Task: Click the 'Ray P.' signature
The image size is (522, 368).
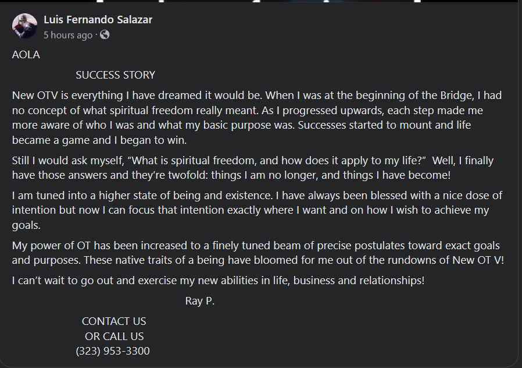Action: pos(200,301)
